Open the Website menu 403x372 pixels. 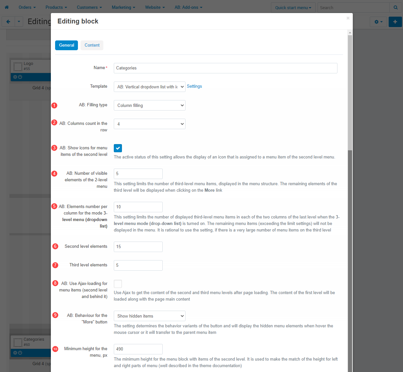pyautogui.click(x=155, y=7)
